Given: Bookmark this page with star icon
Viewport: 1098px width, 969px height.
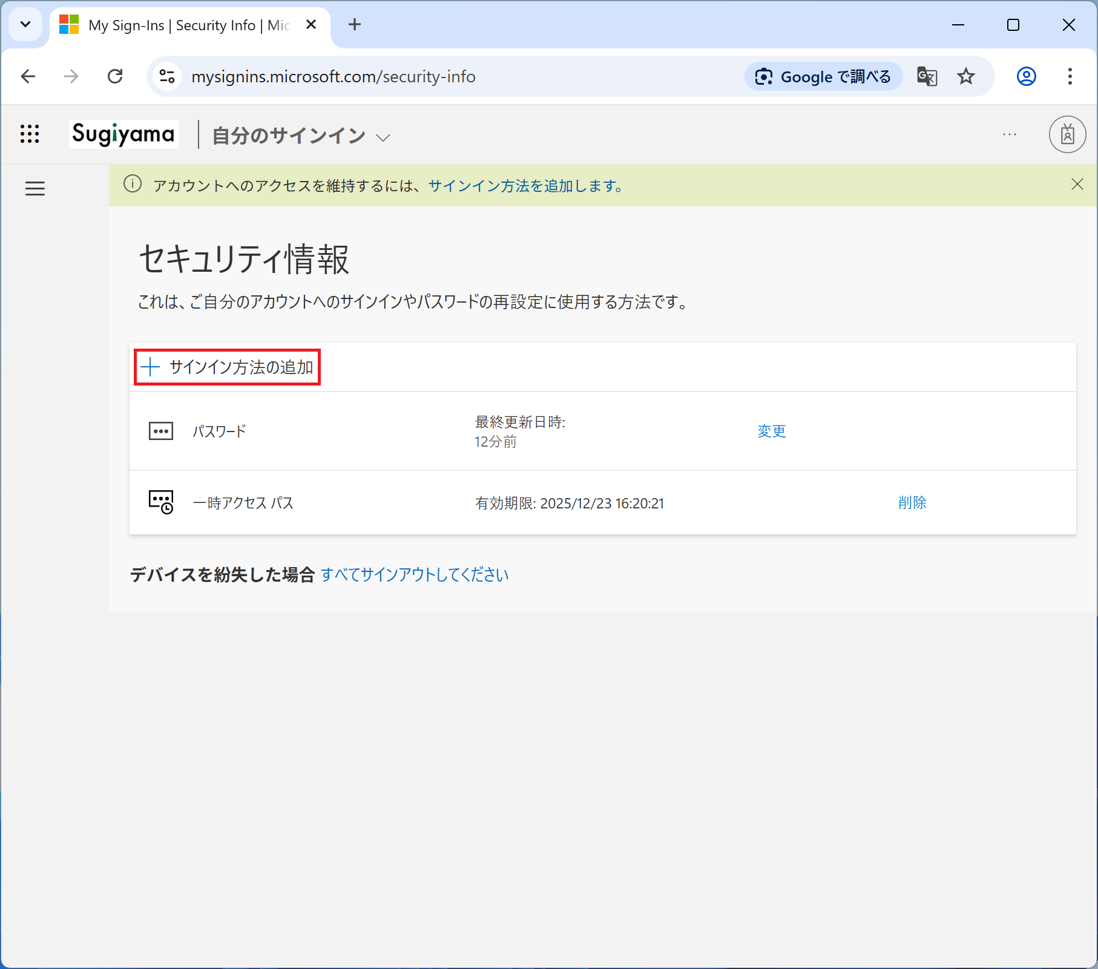Looking at the screenshot, I should click(x=966, y=77).
